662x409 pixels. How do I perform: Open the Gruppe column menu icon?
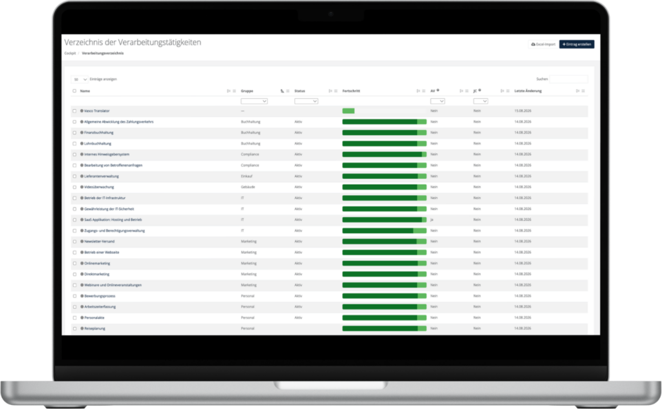click(288, 91)
